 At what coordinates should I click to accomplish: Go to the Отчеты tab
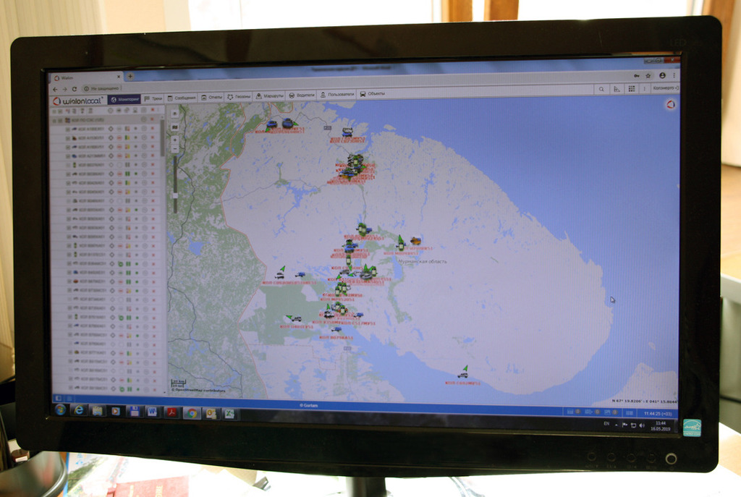coord(212,98)
